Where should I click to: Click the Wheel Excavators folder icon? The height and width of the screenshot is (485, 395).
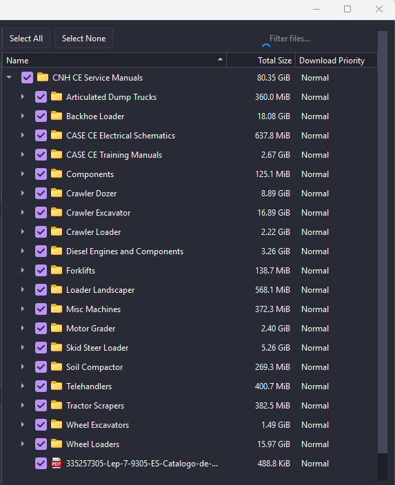57,424
